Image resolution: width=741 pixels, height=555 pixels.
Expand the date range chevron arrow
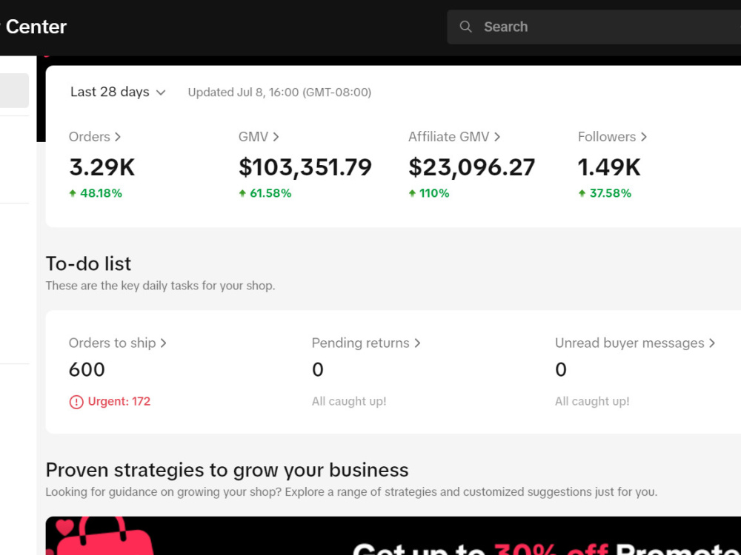coord(161,92)
